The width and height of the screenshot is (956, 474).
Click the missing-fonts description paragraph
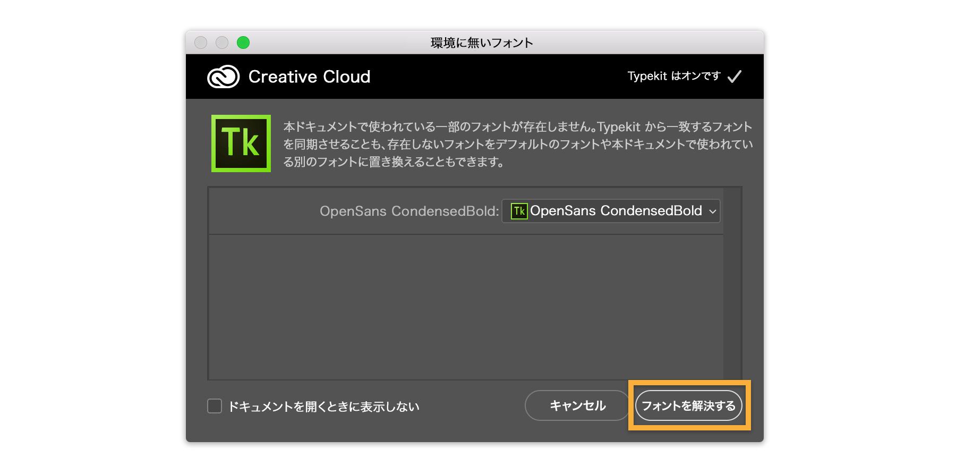(x=518, y=144)
